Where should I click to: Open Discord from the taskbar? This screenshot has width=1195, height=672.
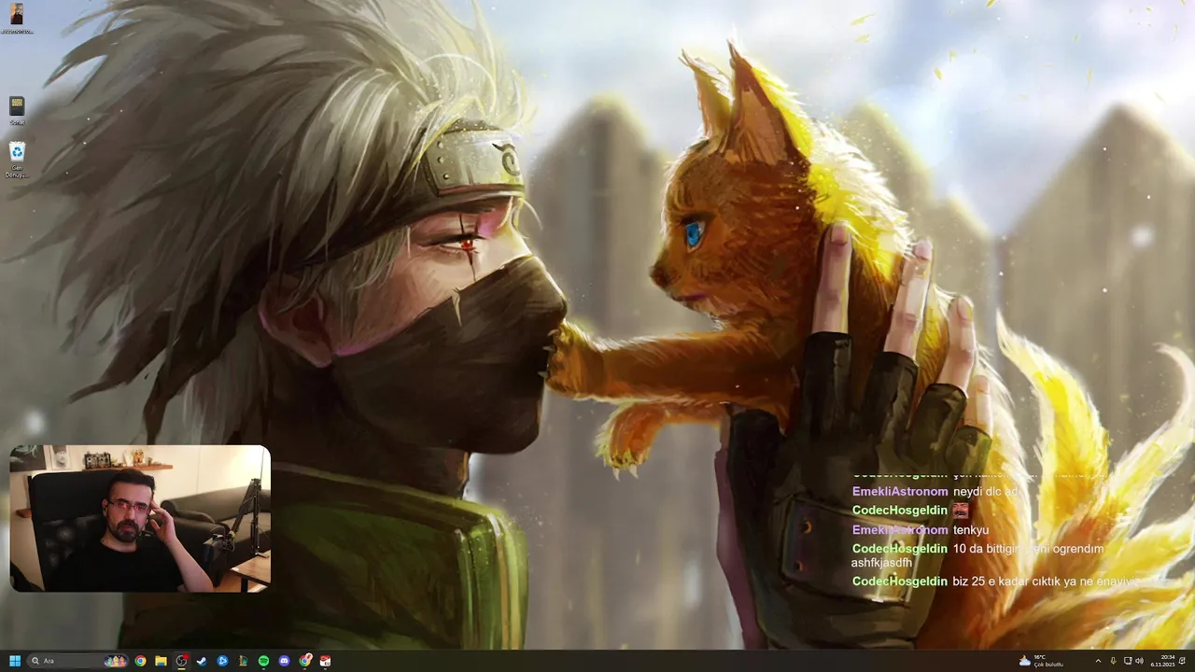pyautogui.click(x=284, y=661)
